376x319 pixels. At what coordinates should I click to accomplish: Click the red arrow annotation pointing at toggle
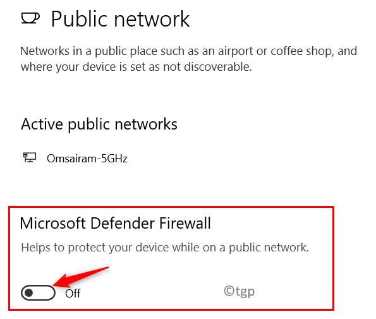point(82,277)
